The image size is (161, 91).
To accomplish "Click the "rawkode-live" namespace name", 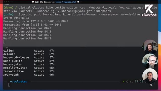I will click(x=13, y=71).
